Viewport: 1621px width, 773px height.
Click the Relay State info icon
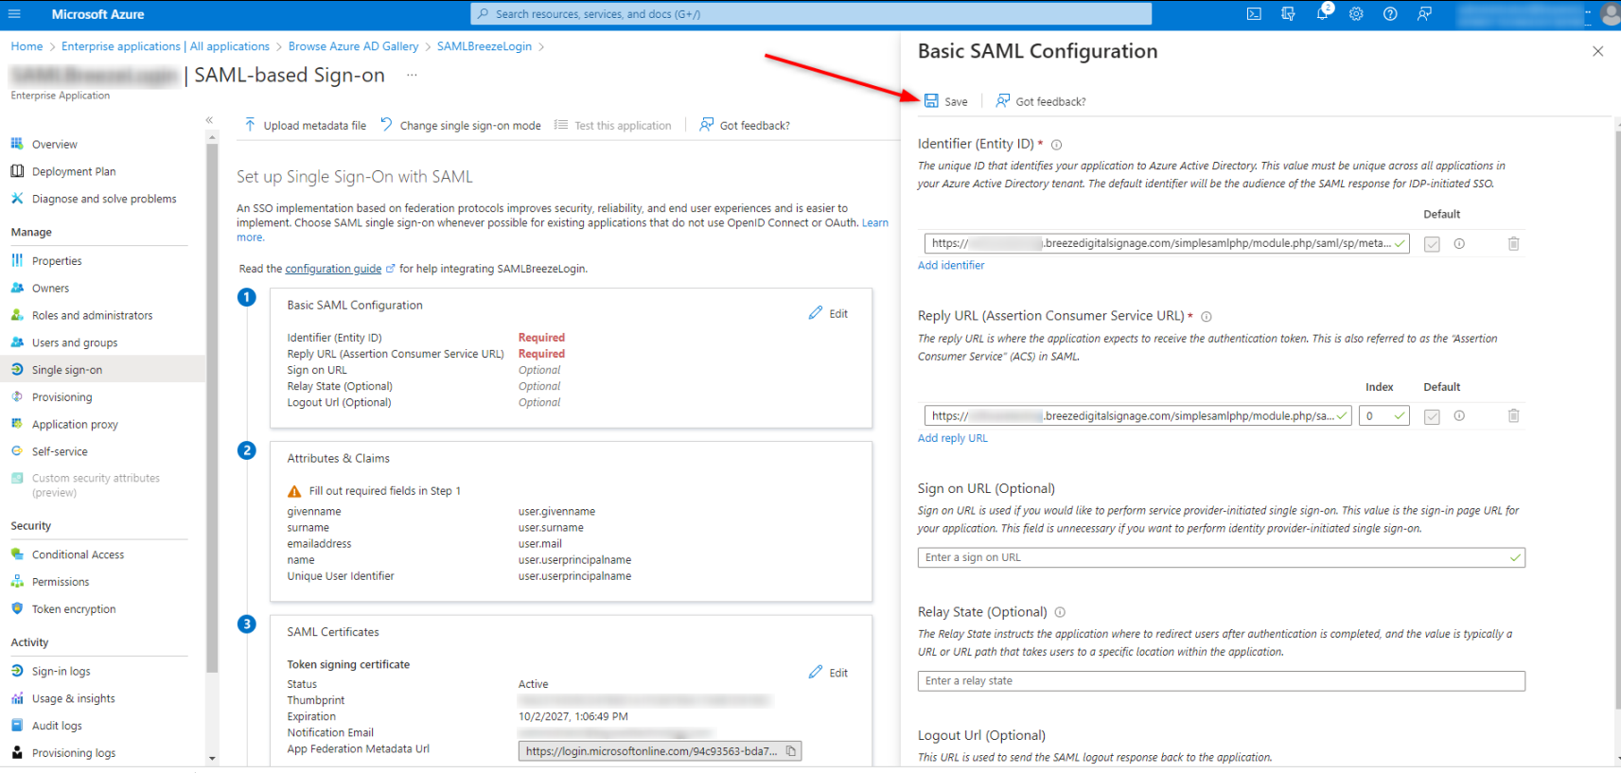1060,612
